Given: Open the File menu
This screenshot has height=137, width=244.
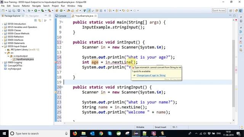Looking at the screenshot, I should point(3,6).
